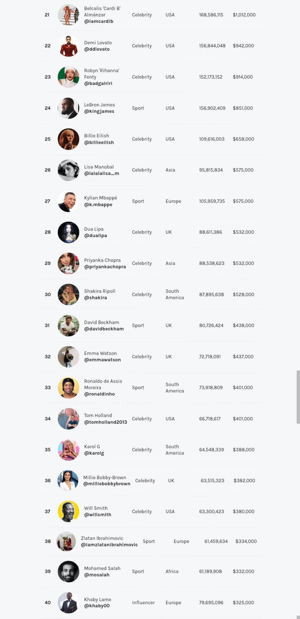This screenshot has width=300, height=619.
Task: Select the @billieeilish profile image
Action: coord(69,139)
